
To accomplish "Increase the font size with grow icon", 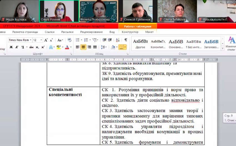I will pyautogui.click(x=46, y=40).
